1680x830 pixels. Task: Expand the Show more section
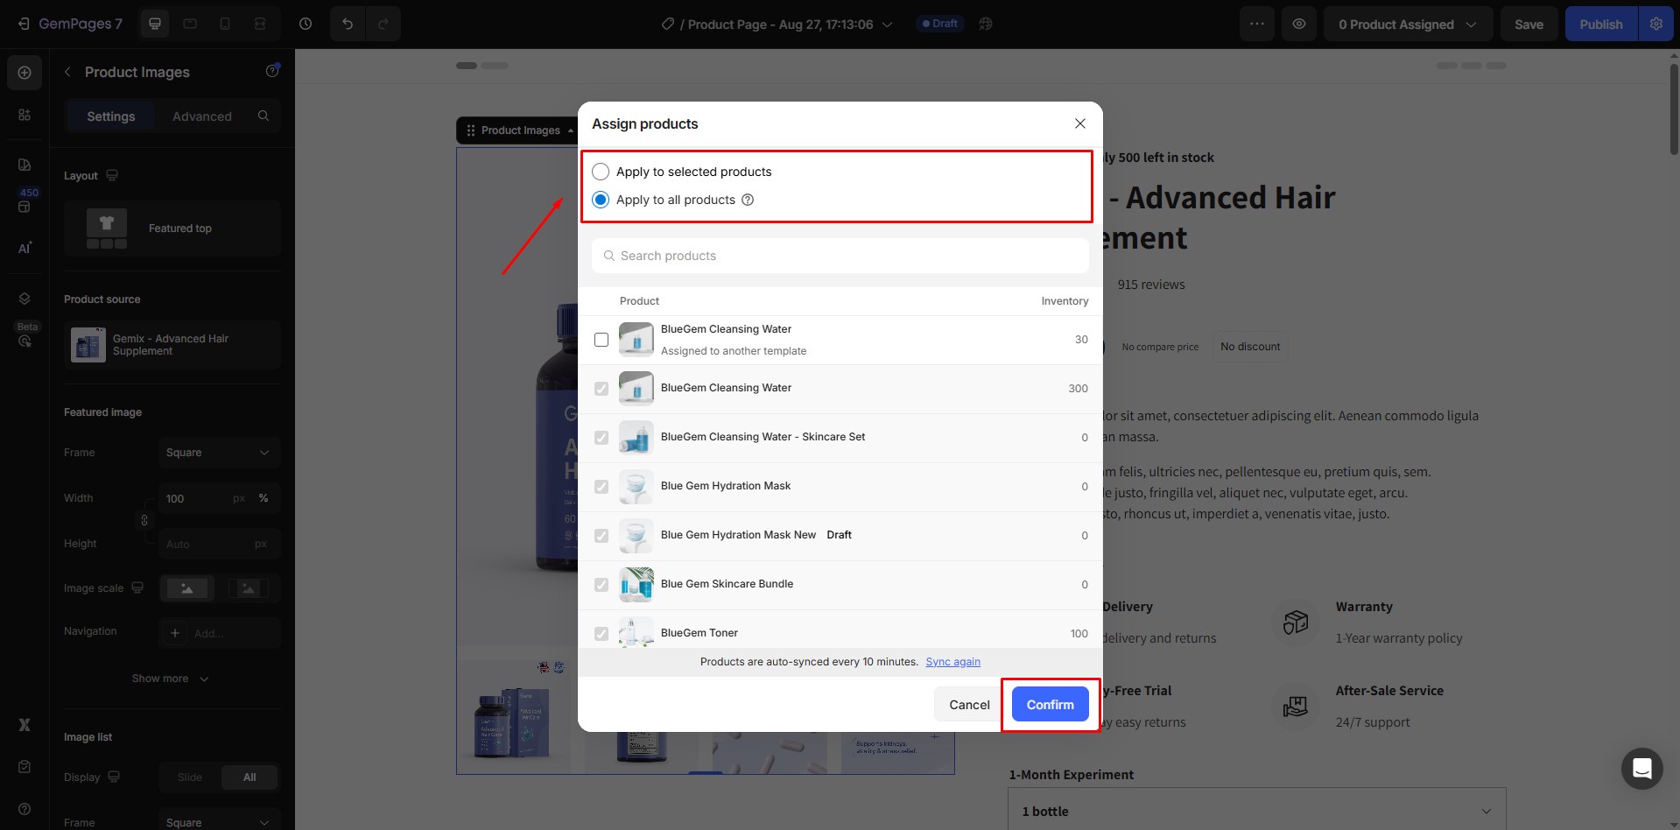coord(170,679)
